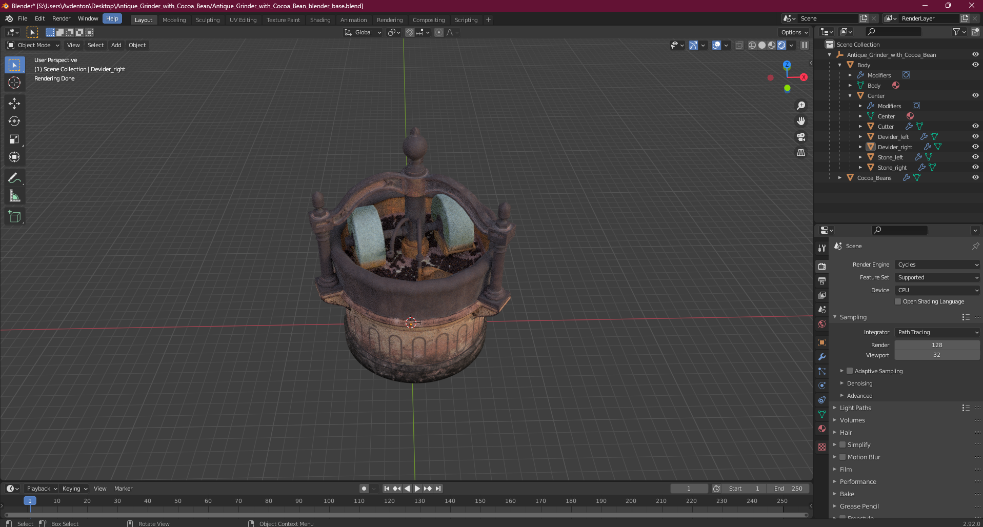Play animation in timeline
Viewport: 983px width, 527px height.
tap(417, 489)
